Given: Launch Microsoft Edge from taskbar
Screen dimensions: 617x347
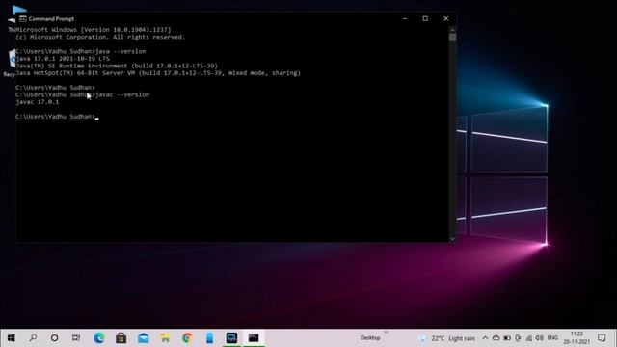Looking at the screenshot, I should click(x=98, y=338).
